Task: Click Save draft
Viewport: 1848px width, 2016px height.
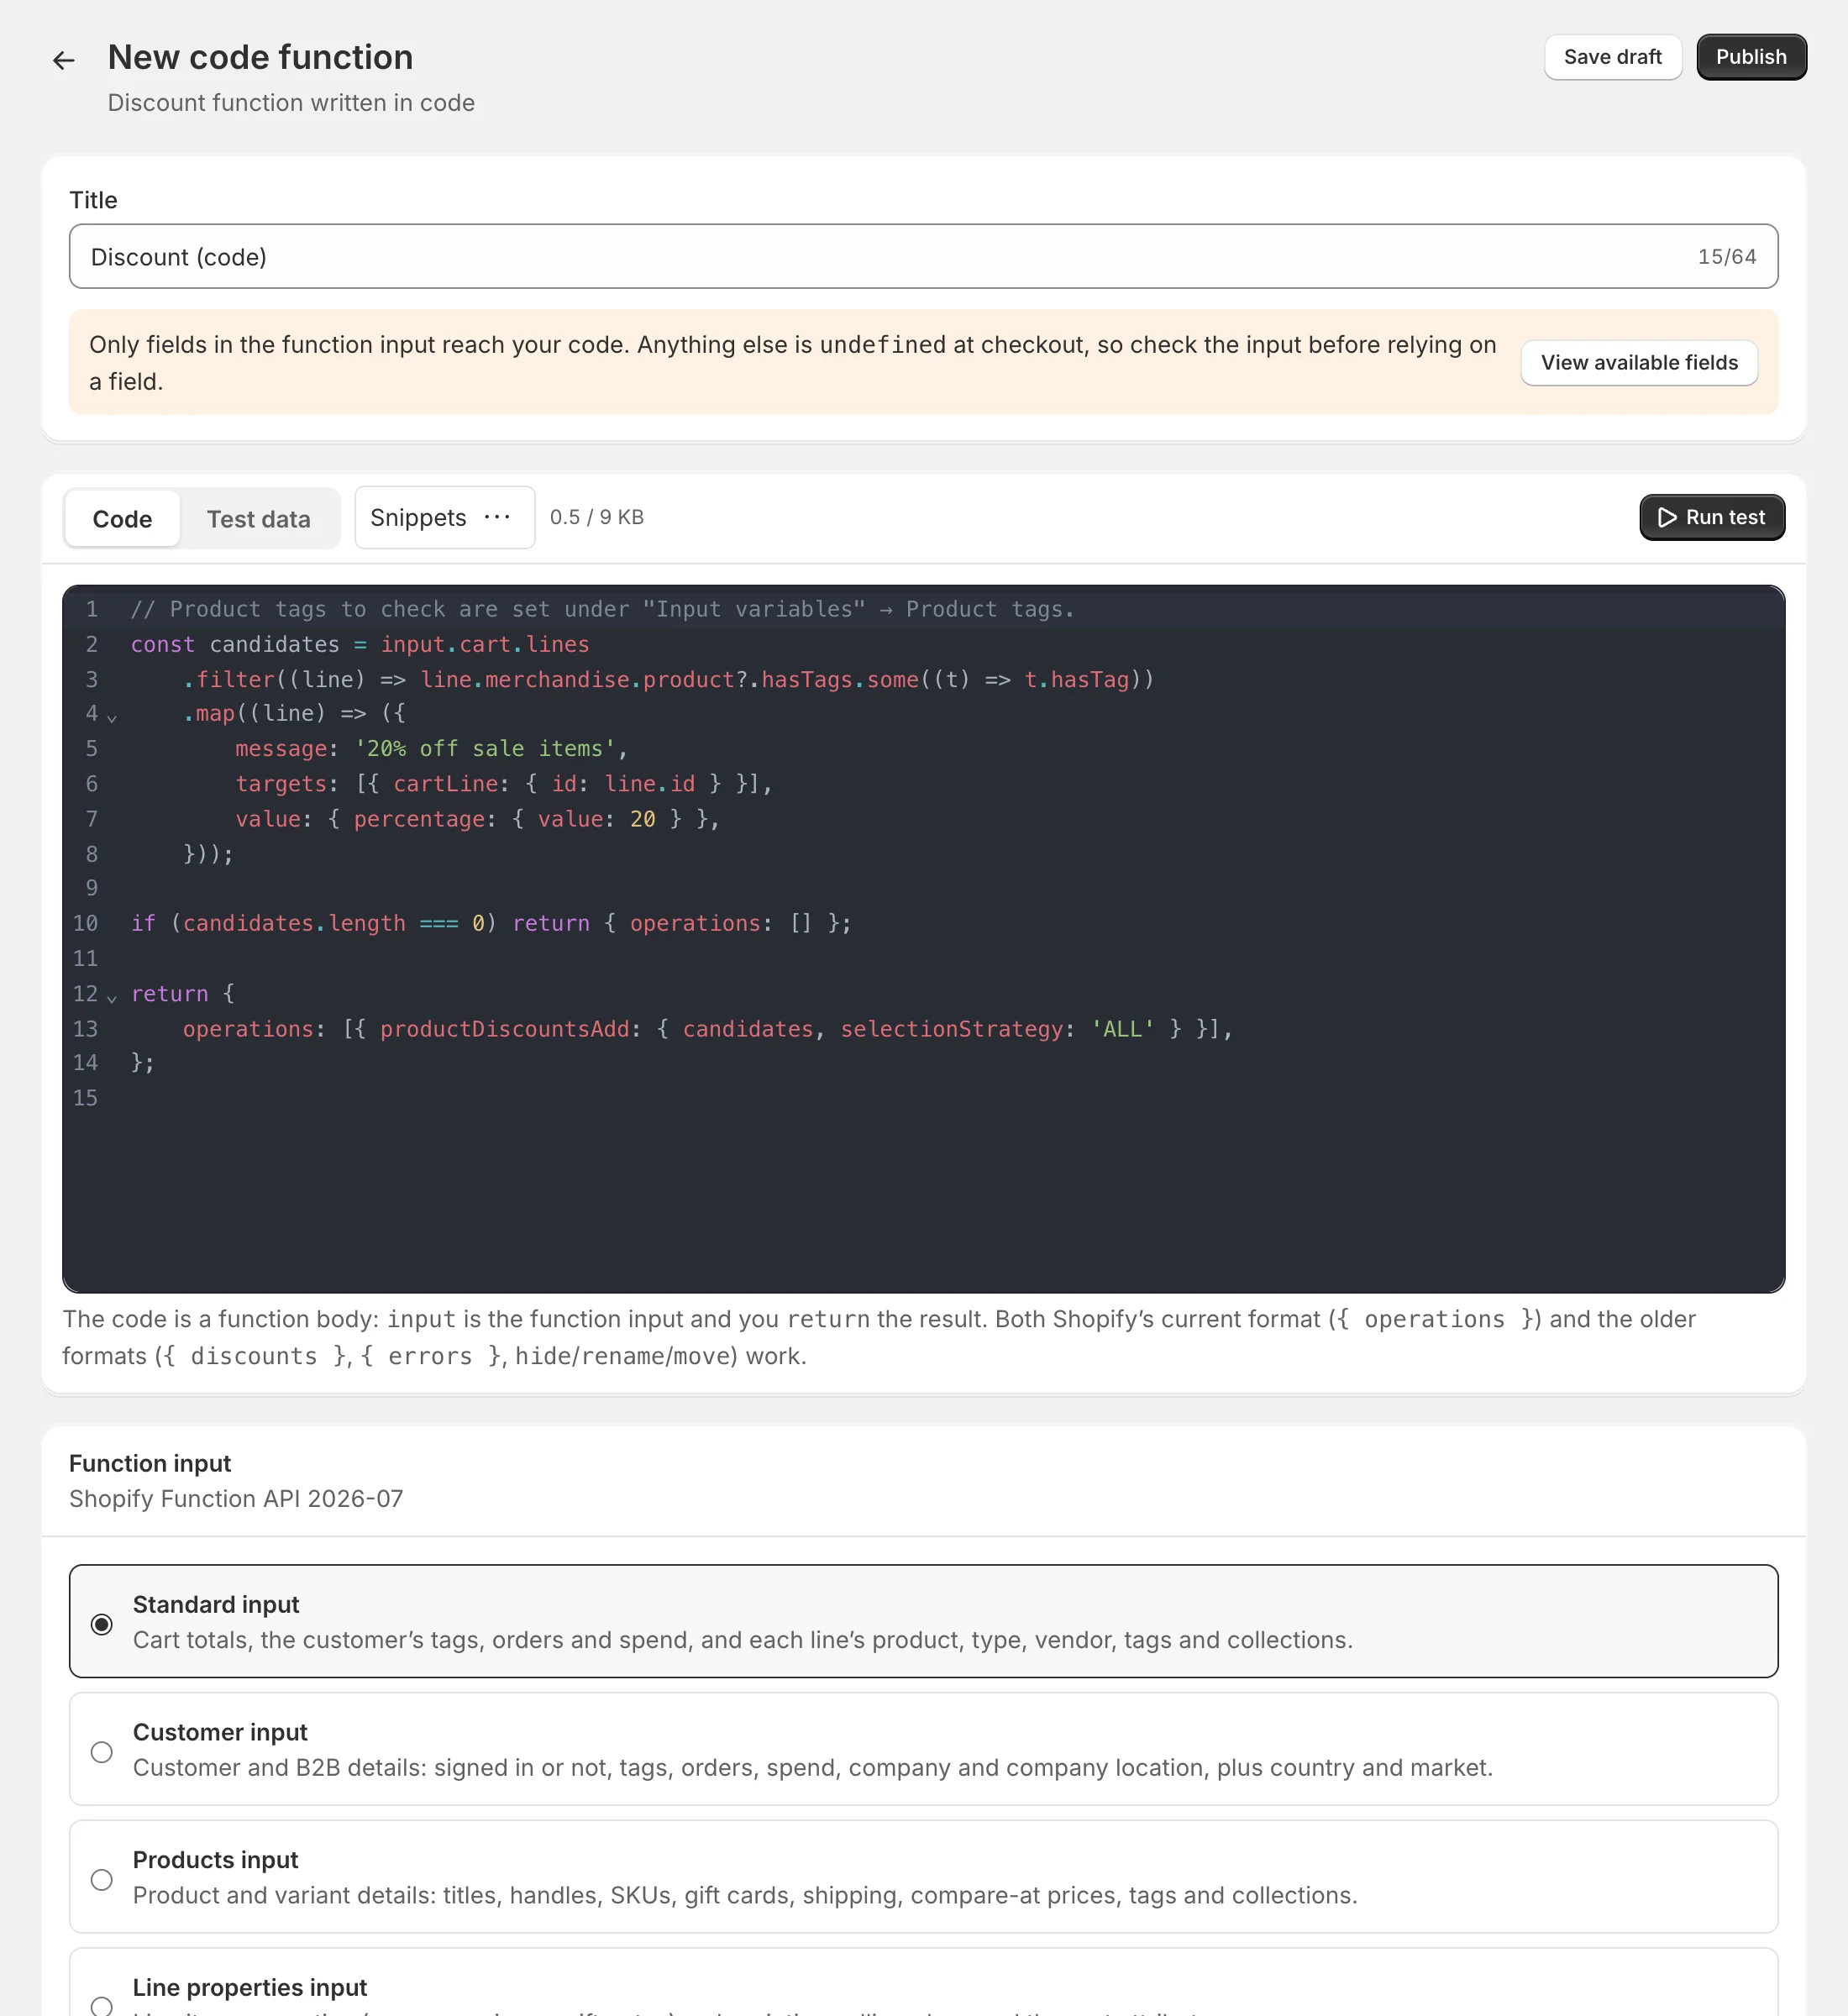Action: (1612, 57)
